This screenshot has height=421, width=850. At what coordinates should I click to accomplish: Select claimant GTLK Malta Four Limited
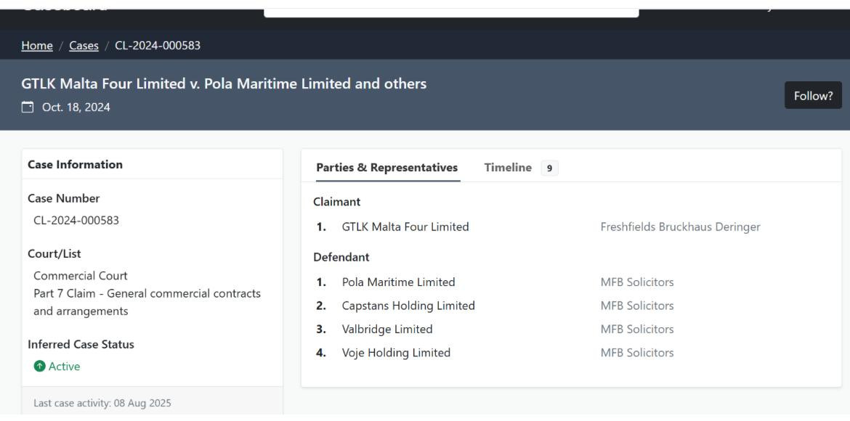tap(405, 226)
